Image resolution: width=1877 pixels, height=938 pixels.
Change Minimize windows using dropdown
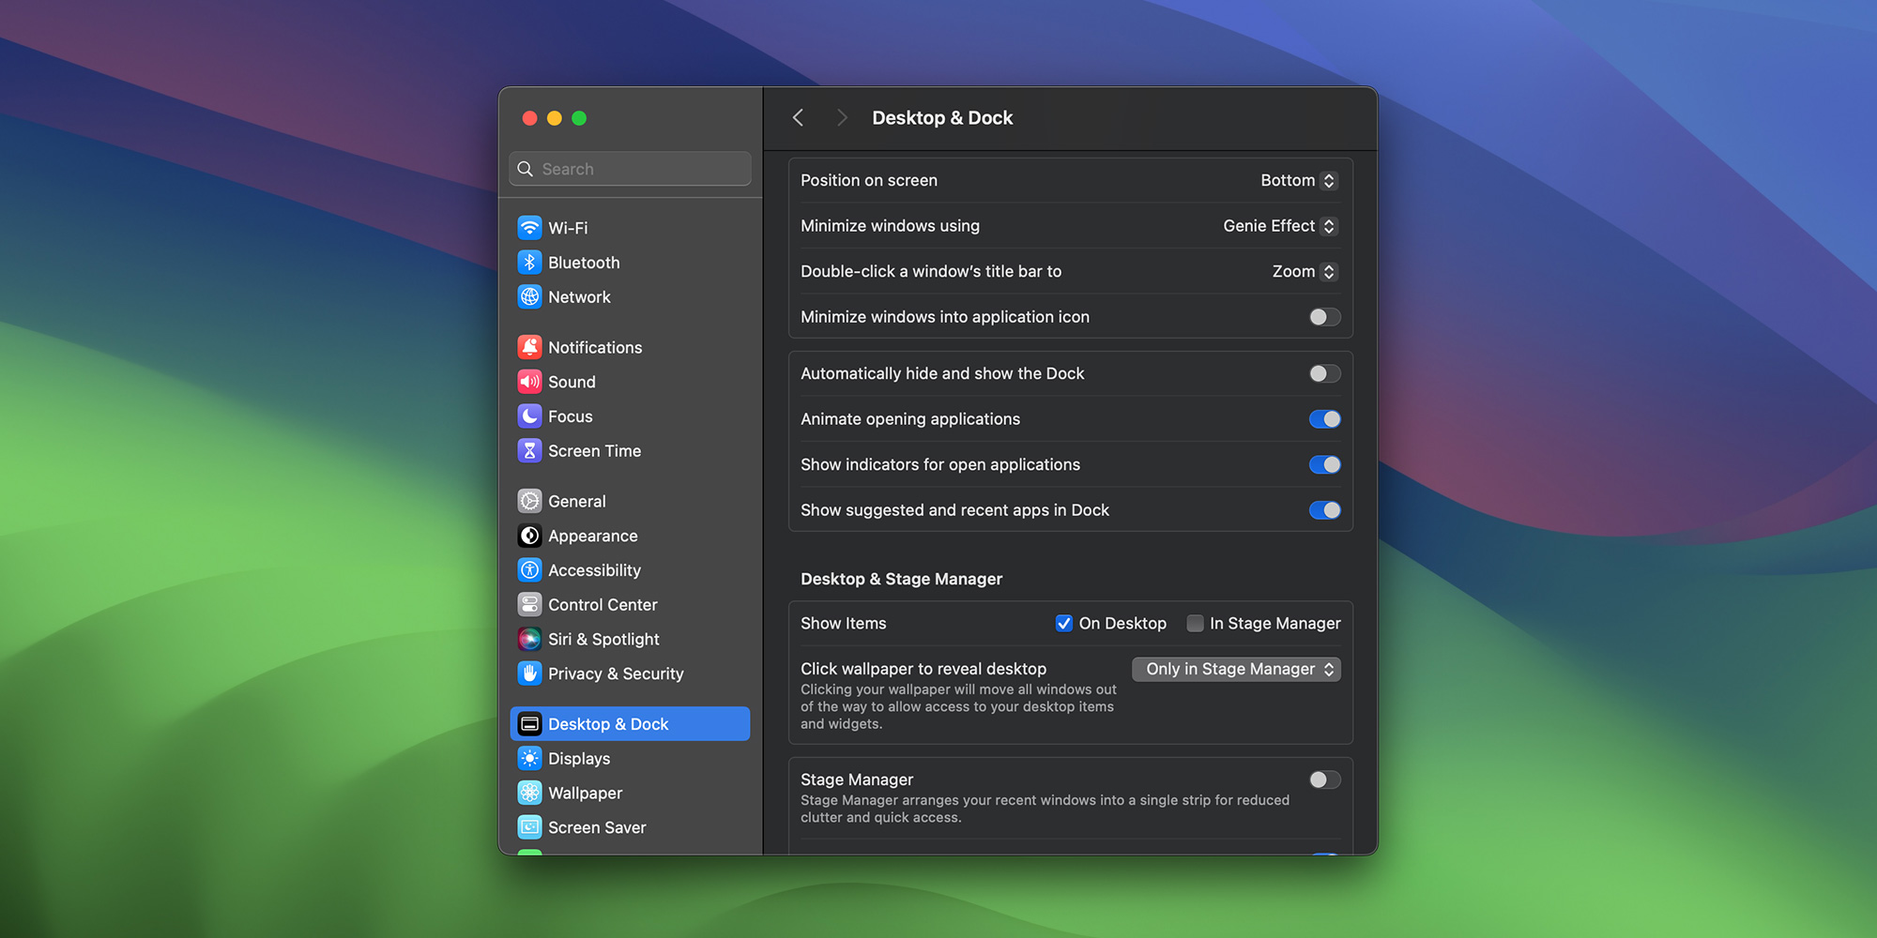[x=1278, y=226]
